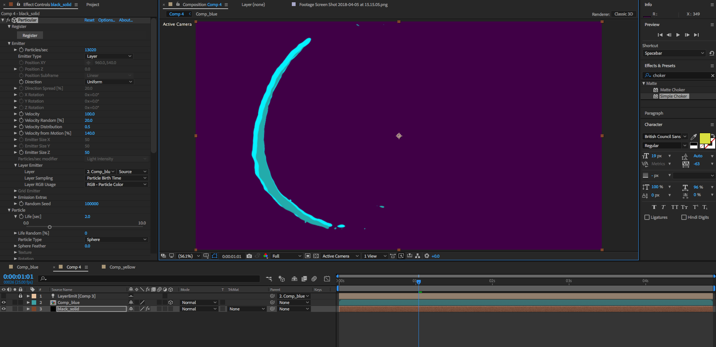Viewport: 716px width, 347px height.
Task: Open the Layer (none) viewer tab
Action: pyautogui.click(x=253, y=5)
